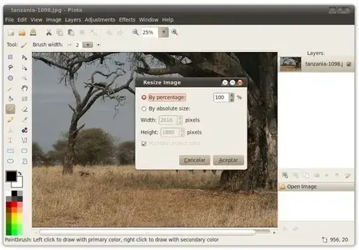The image size is (359, 250).
Task: Open a file using the folder icon
Action: (x=22, y=33)
